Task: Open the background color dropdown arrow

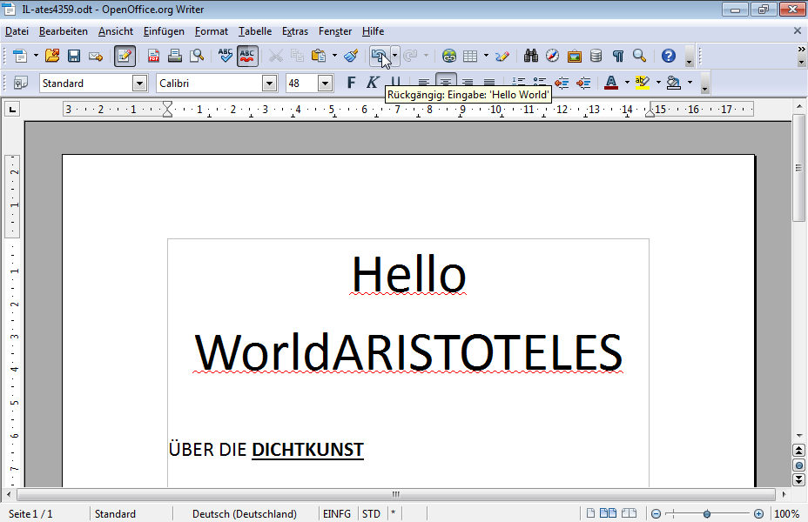Action: [690, 83]
